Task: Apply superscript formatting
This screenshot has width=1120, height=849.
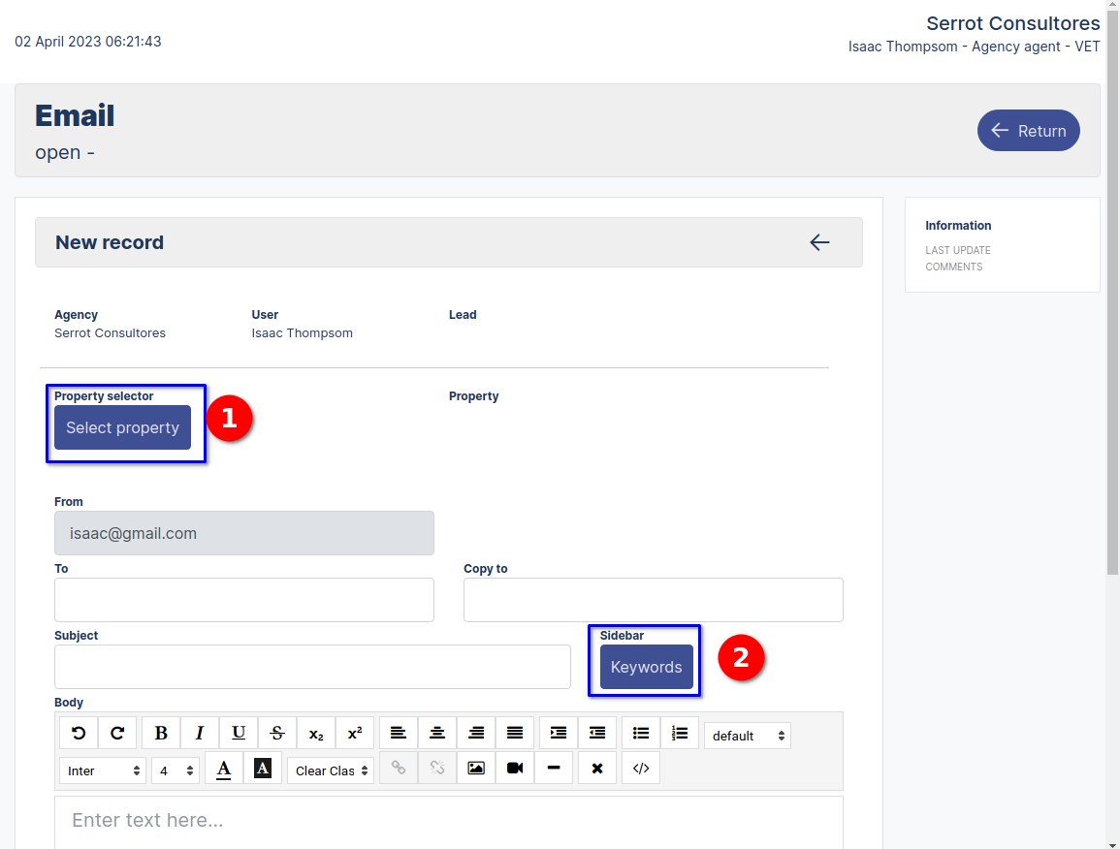Action: [355, 733]
